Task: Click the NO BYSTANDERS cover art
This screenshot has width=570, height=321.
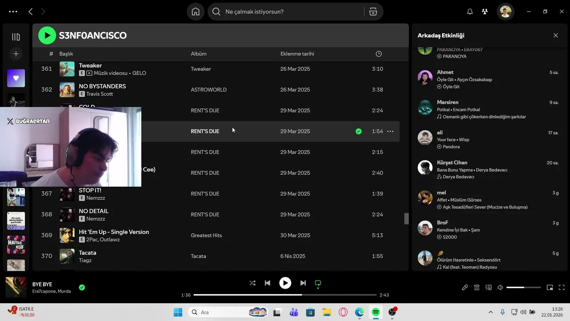Action: pos(67,90)
